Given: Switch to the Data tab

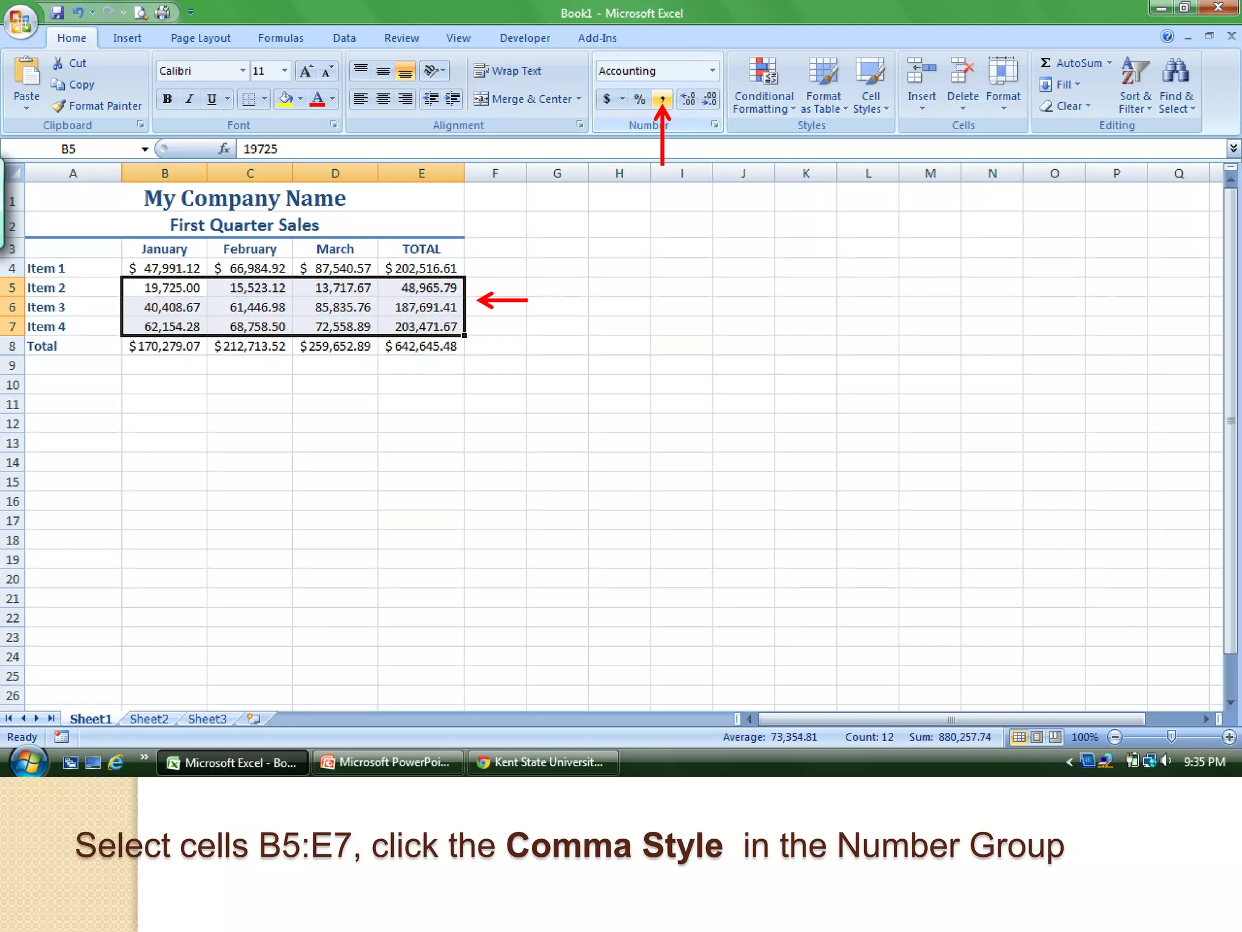Looking at the screenshot, I should (x=344, y=38).
